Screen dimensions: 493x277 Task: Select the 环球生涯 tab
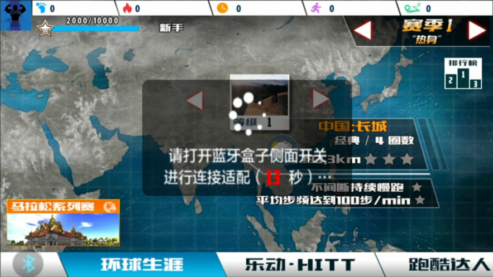[141, 264]
